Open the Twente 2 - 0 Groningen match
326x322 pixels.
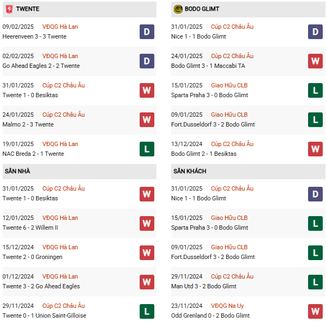[x=33, y=257]
